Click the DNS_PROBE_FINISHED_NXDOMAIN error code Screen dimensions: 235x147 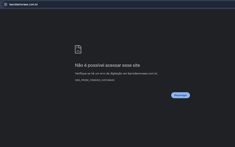pyautogui.click(x=95, y=80)
